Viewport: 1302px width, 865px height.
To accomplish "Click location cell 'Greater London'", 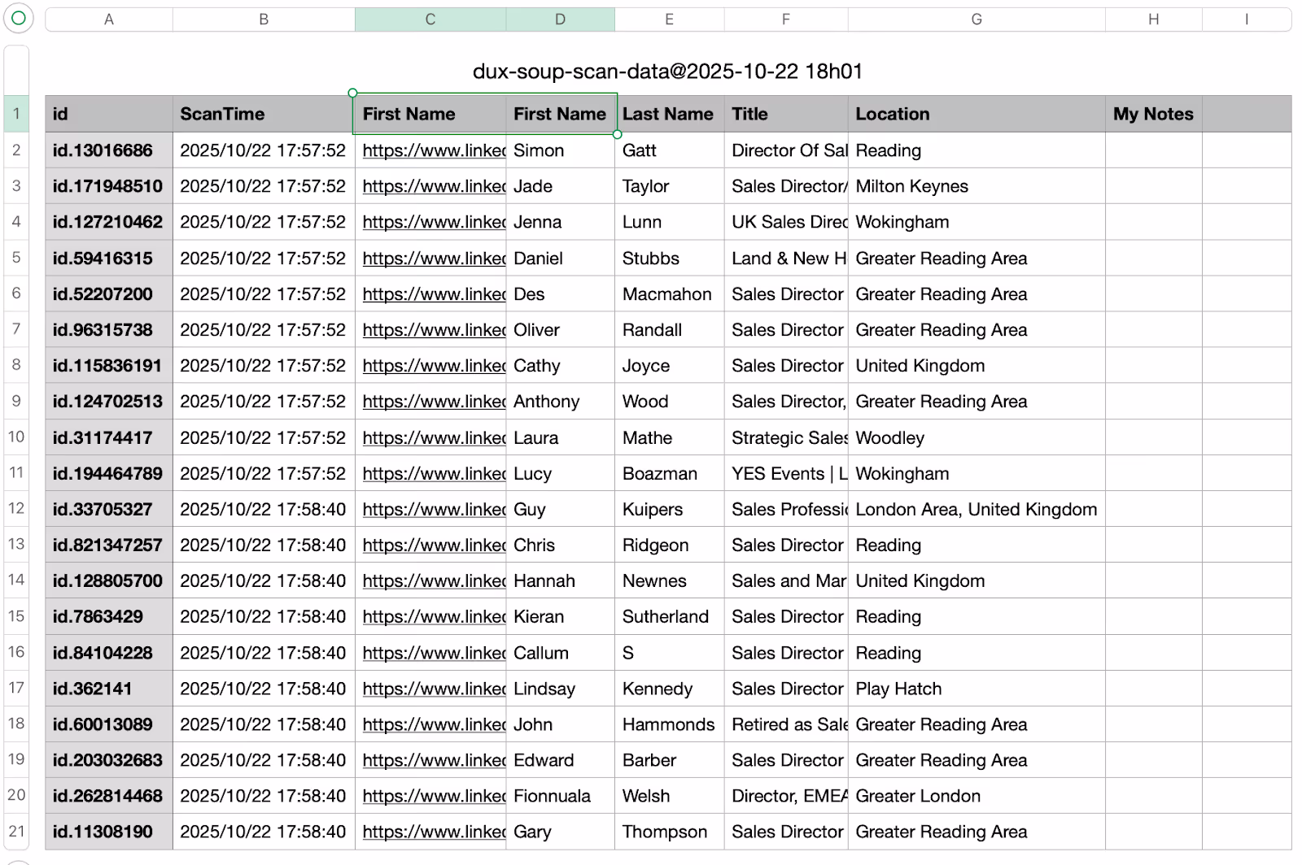I will click(976, 796).
